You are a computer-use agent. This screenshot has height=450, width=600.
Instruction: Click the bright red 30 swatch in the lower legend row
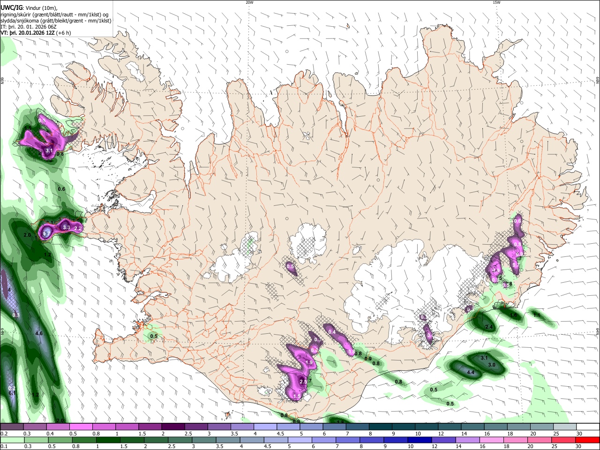588,440
